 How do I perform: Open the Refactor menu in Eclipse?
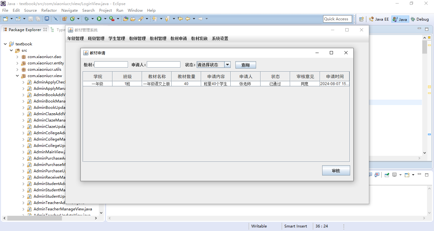click(x=49, y=10)
